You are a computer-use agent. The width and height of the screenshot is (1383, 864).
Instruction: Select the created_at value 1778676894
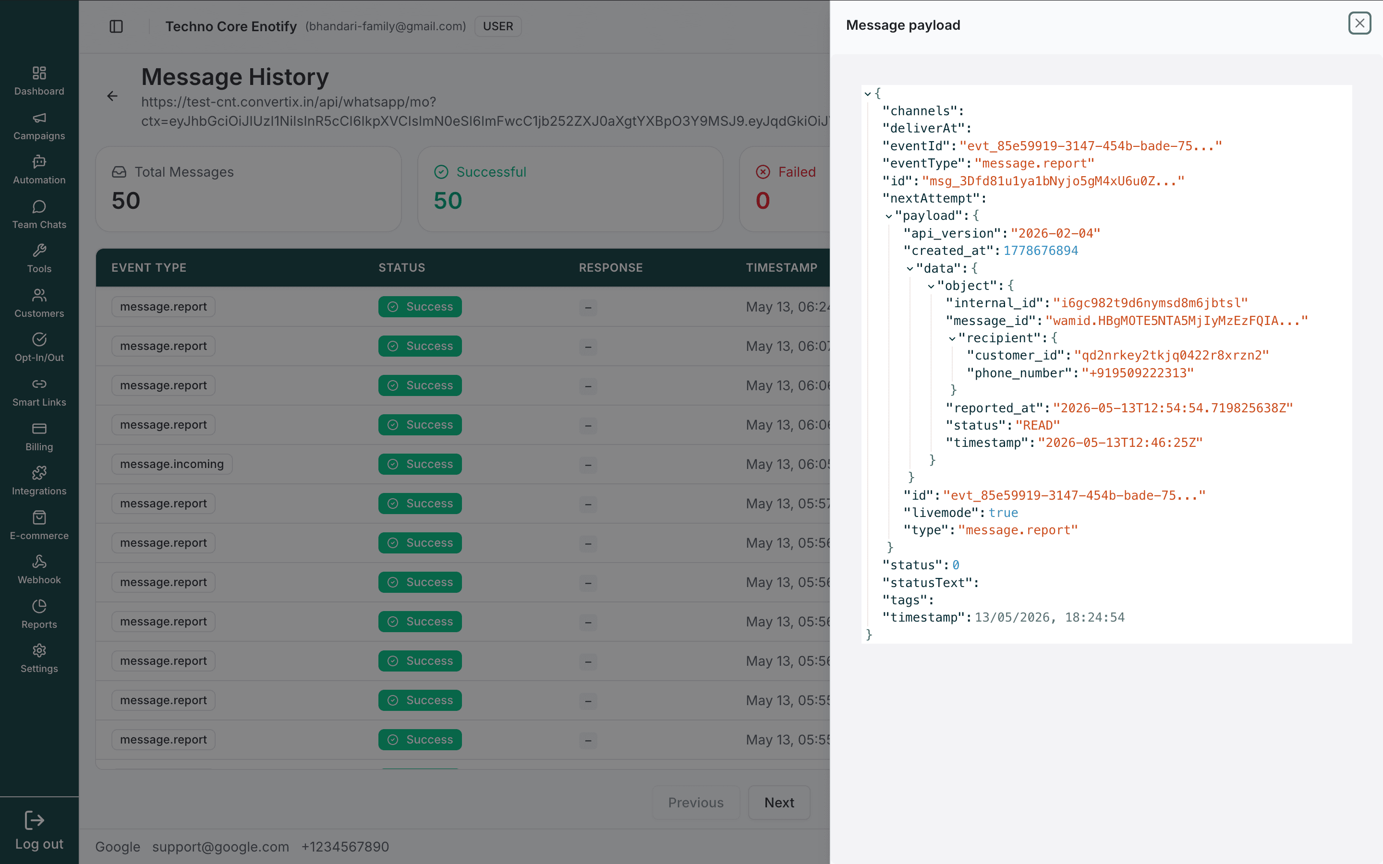point(1041,251)
